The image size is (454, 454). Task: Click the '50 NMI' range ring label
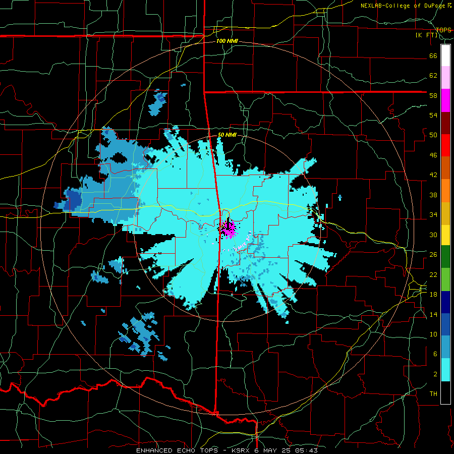click(227, 135)
